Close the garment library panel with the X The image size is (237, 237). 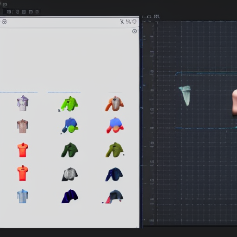[x=122, y=22]
